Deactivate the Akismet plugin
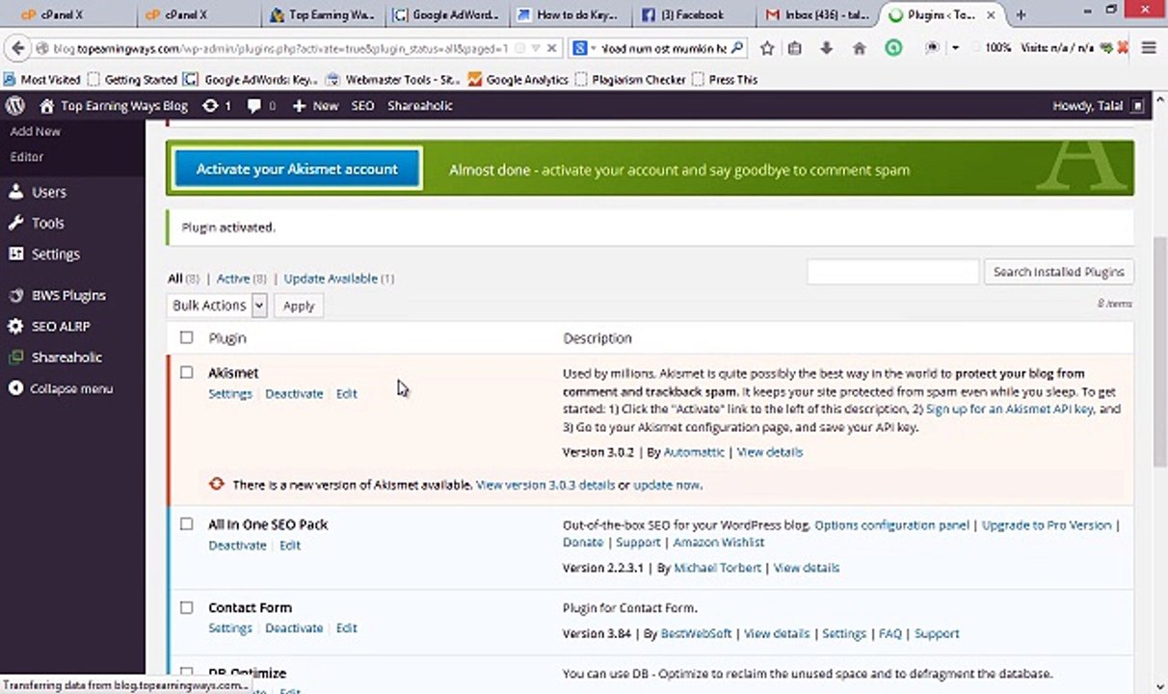The image size is (1168, 694). click(294, 393)
